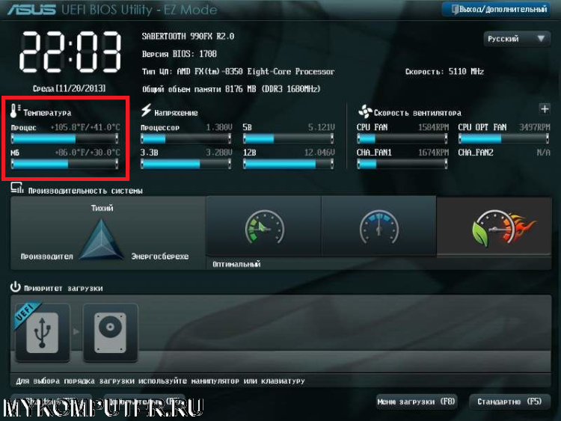
Task: Click the motherboard (МБ) temperature bar
Action: point(65,164)
